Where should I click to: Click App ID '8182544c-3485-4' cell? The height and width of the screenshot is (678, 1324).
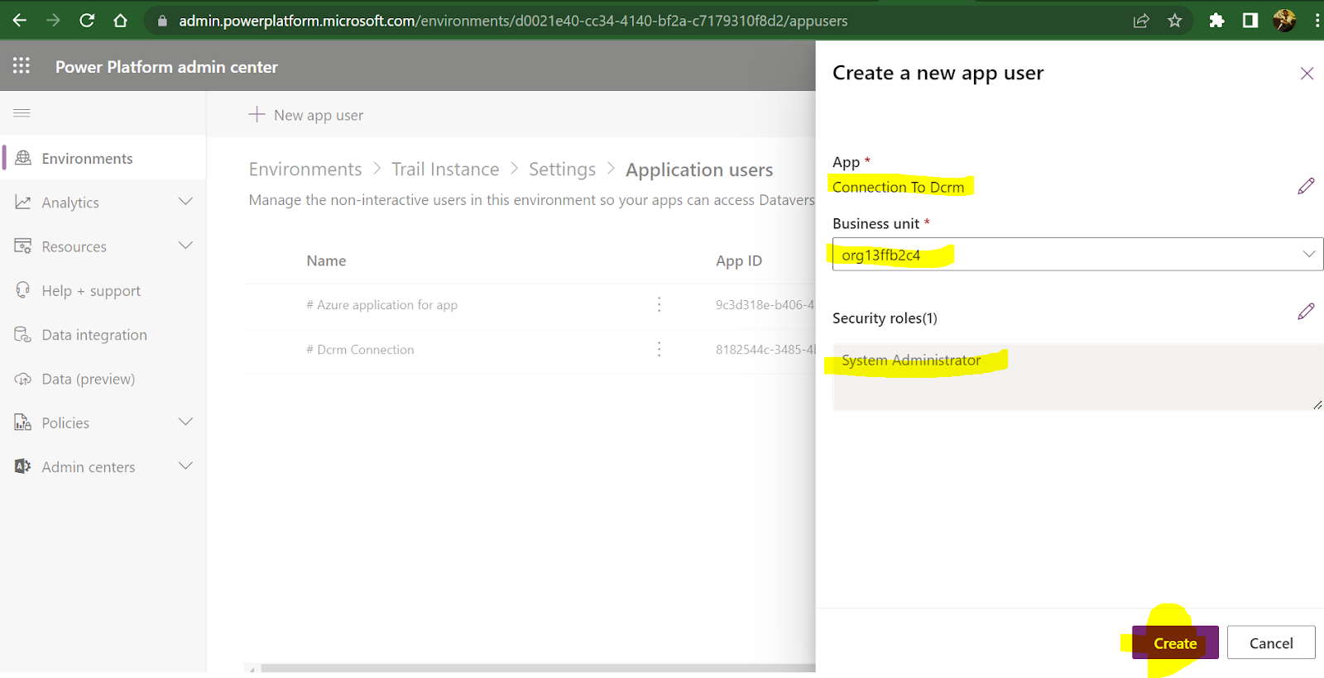[x=765, y=350]
